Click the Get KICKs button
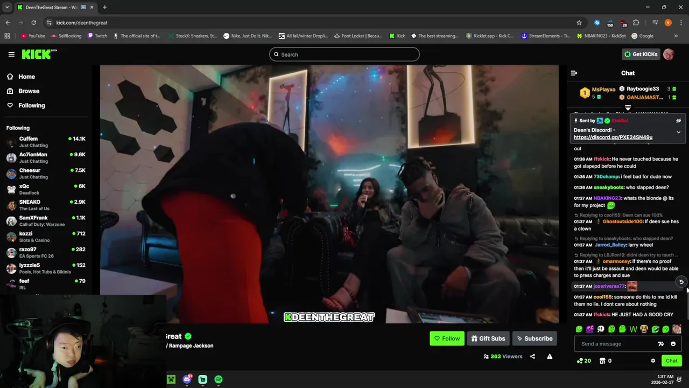 (x=641, y=54)
